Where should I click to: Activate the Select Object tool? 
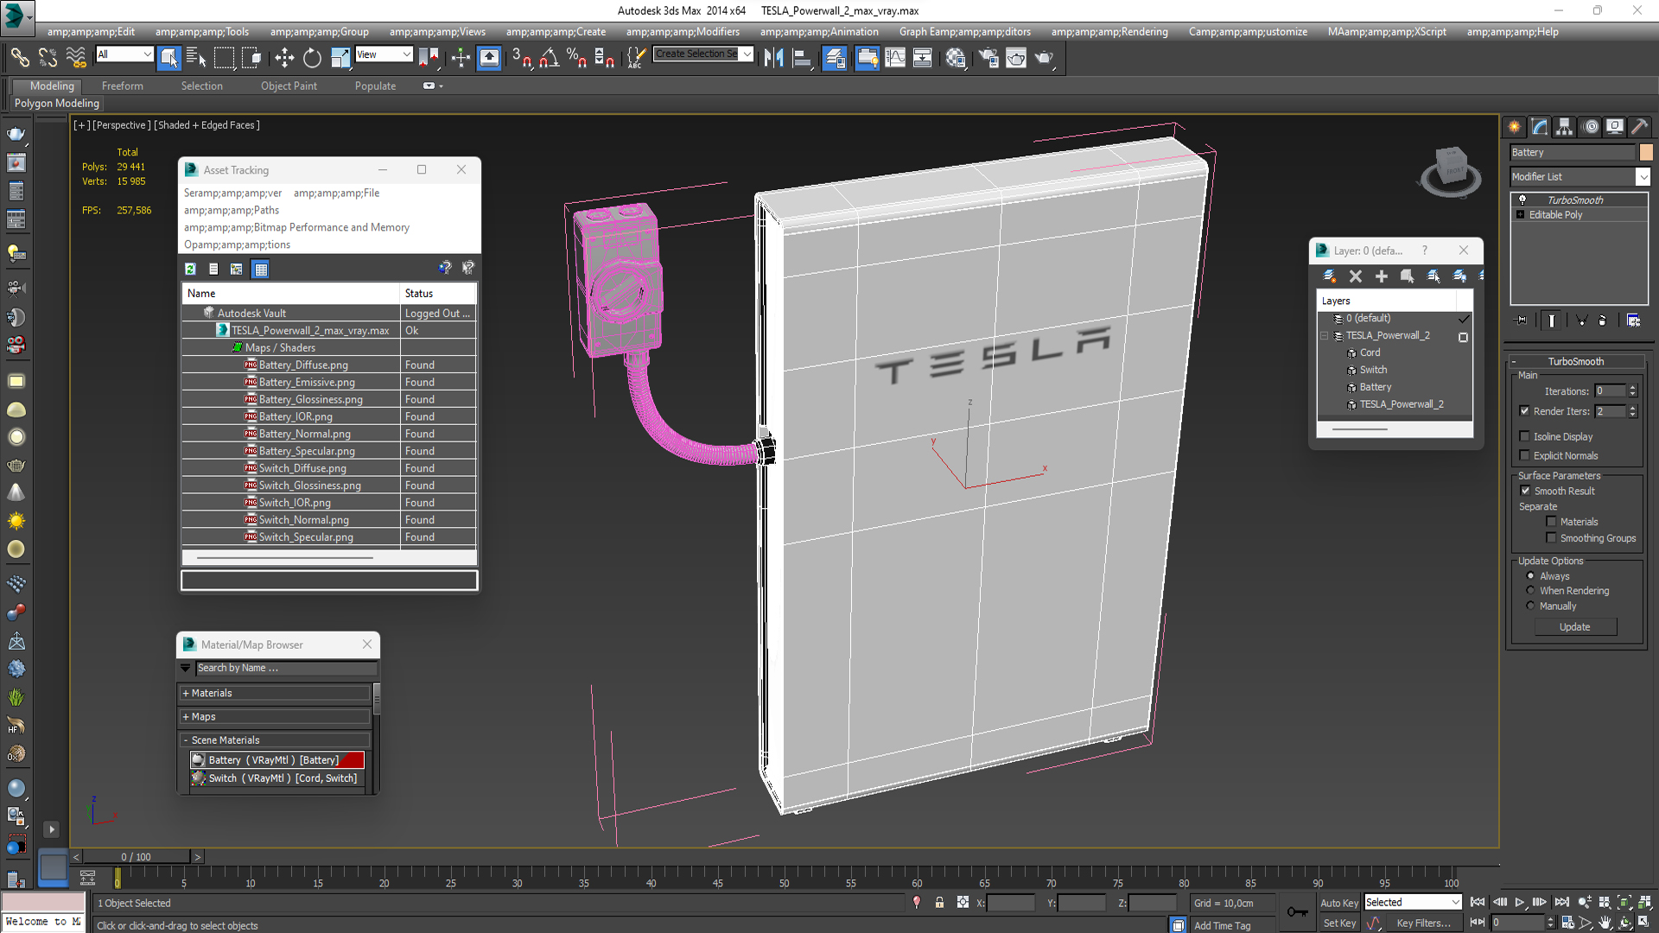click(169, 58)
